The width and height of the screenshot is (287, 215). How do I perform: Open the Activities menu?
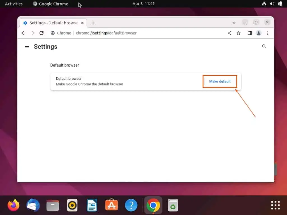[x=13, y=4]
